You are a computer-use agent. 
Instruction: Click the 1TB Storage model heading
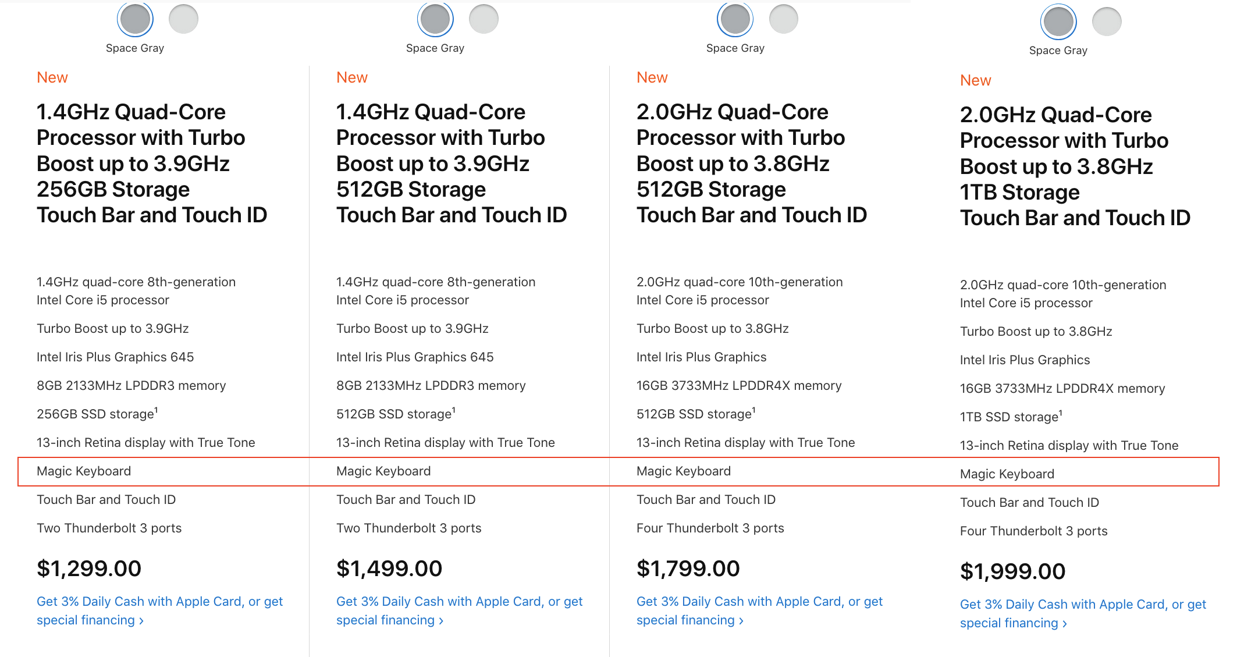pos(1075,166)
